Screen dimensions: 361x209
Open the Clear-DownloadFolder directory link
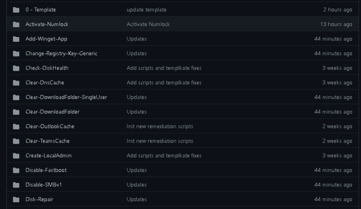point(52,112)
